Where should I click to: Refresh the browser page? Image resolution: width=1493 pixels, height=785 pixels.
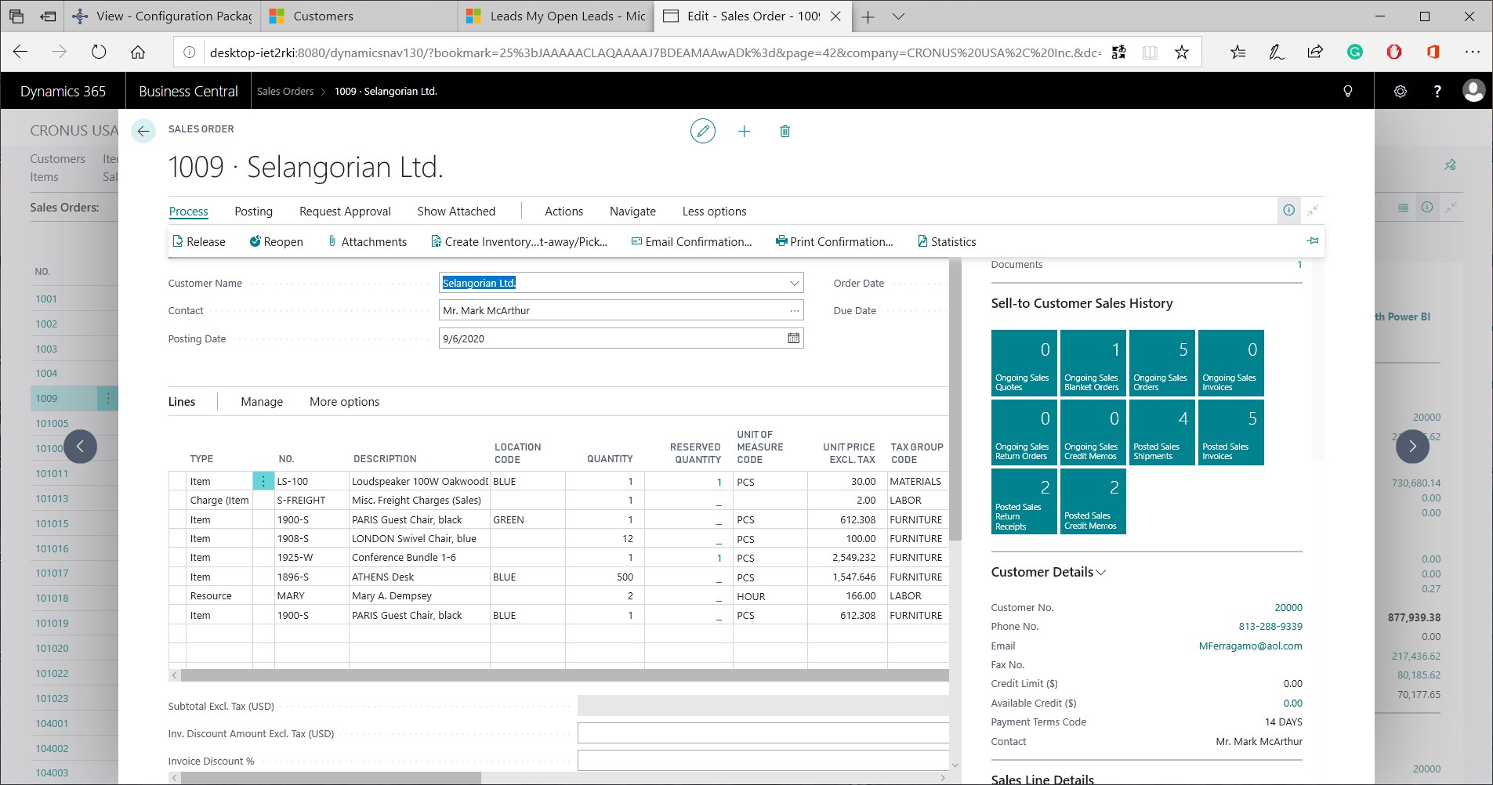[x=99, y=52]
